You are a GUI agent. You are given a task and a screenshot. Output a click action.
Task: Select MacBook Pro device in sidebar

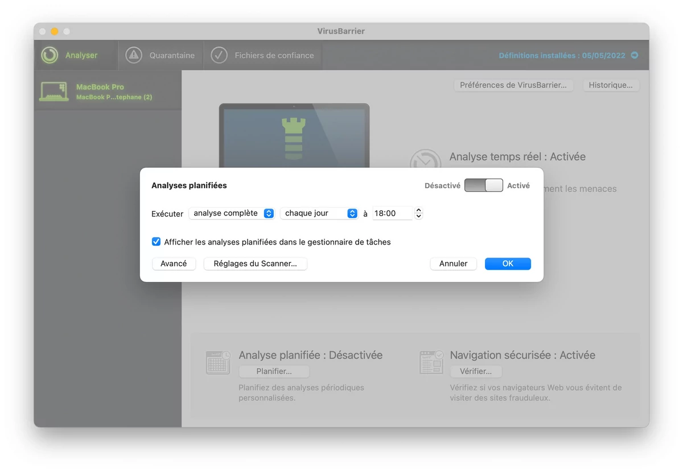pos(108,92)
